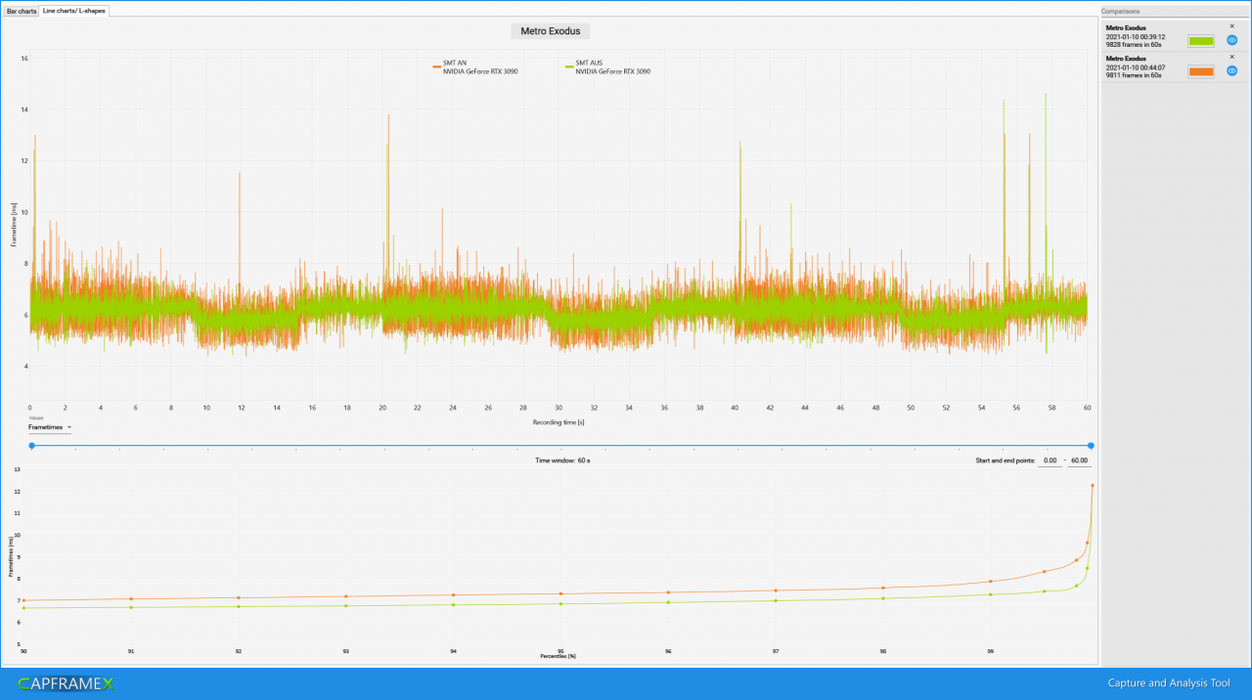The image size is (1252, 700).
Task: Click the SMT AN legend entry
Action: (475, 67)
